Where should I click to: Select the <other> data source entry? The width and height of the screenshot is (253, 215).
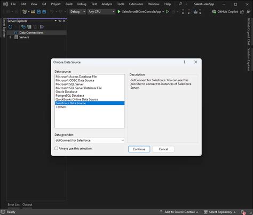click(x=90, y=107)
